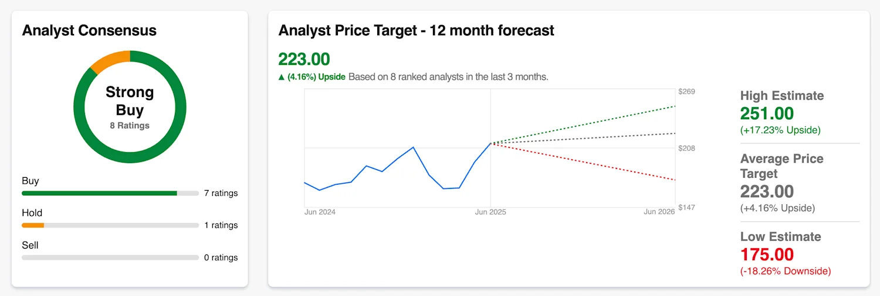
Task: Select the Jun 2024 axis label
Action: [320, 212]
